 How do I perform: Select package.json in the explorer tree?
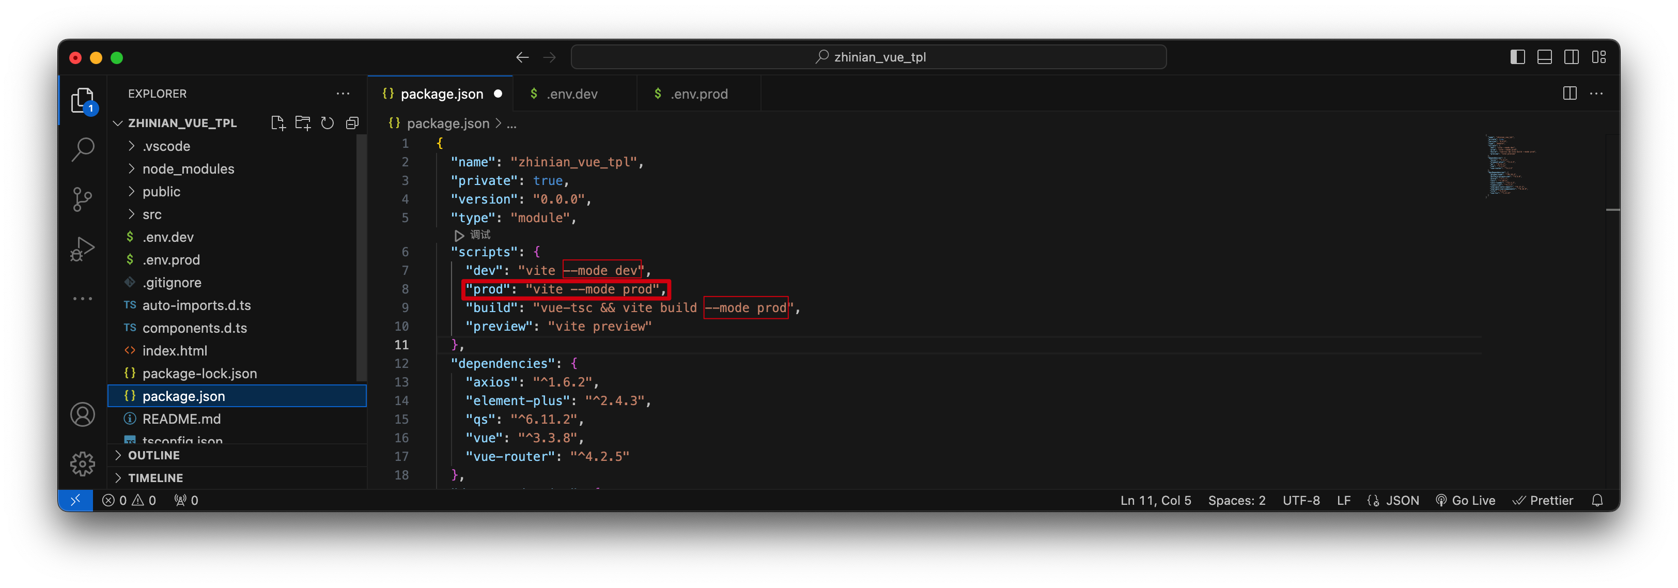point(237,396)
